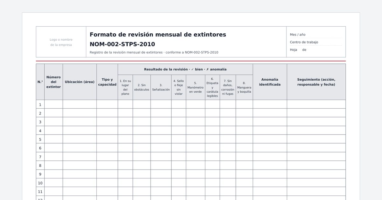Select the 'Centro de trabajo' field

pyautogui.click(x=316, y=42)
